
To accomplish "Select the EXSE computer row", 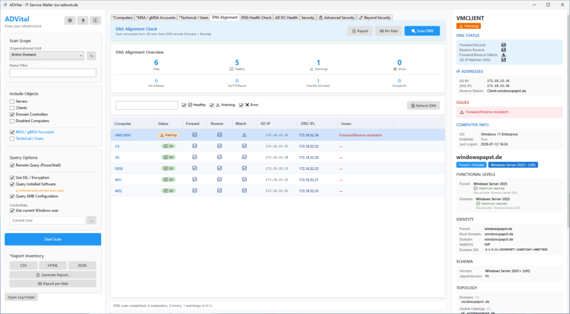I will click(x=278, y=168).
